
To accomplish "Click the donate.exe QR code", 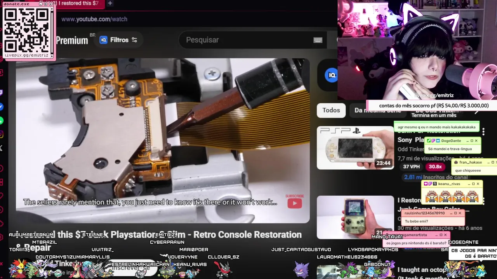I will pyautogui.click(x=27, y=30).
